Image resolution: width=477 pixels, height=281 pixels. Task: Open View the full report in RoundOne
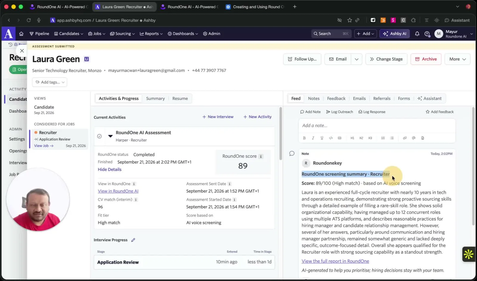335,261
